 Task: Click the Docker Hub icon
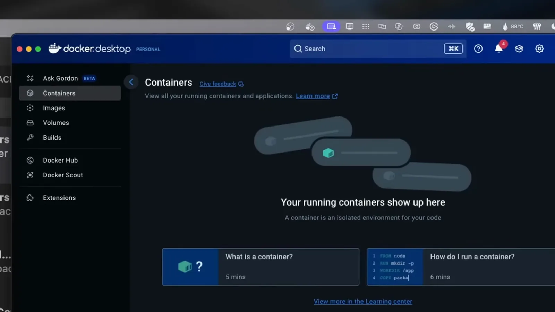(30, 160)
